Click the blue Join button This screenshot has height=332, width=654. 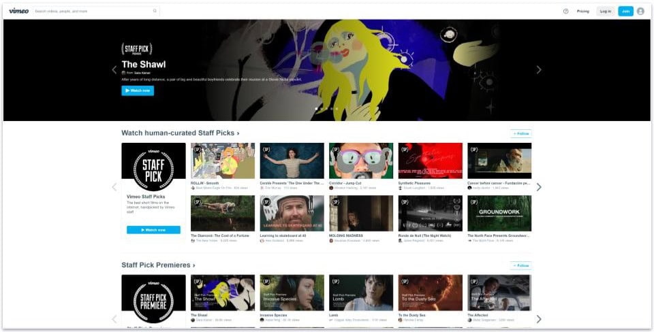click(625, 12)
